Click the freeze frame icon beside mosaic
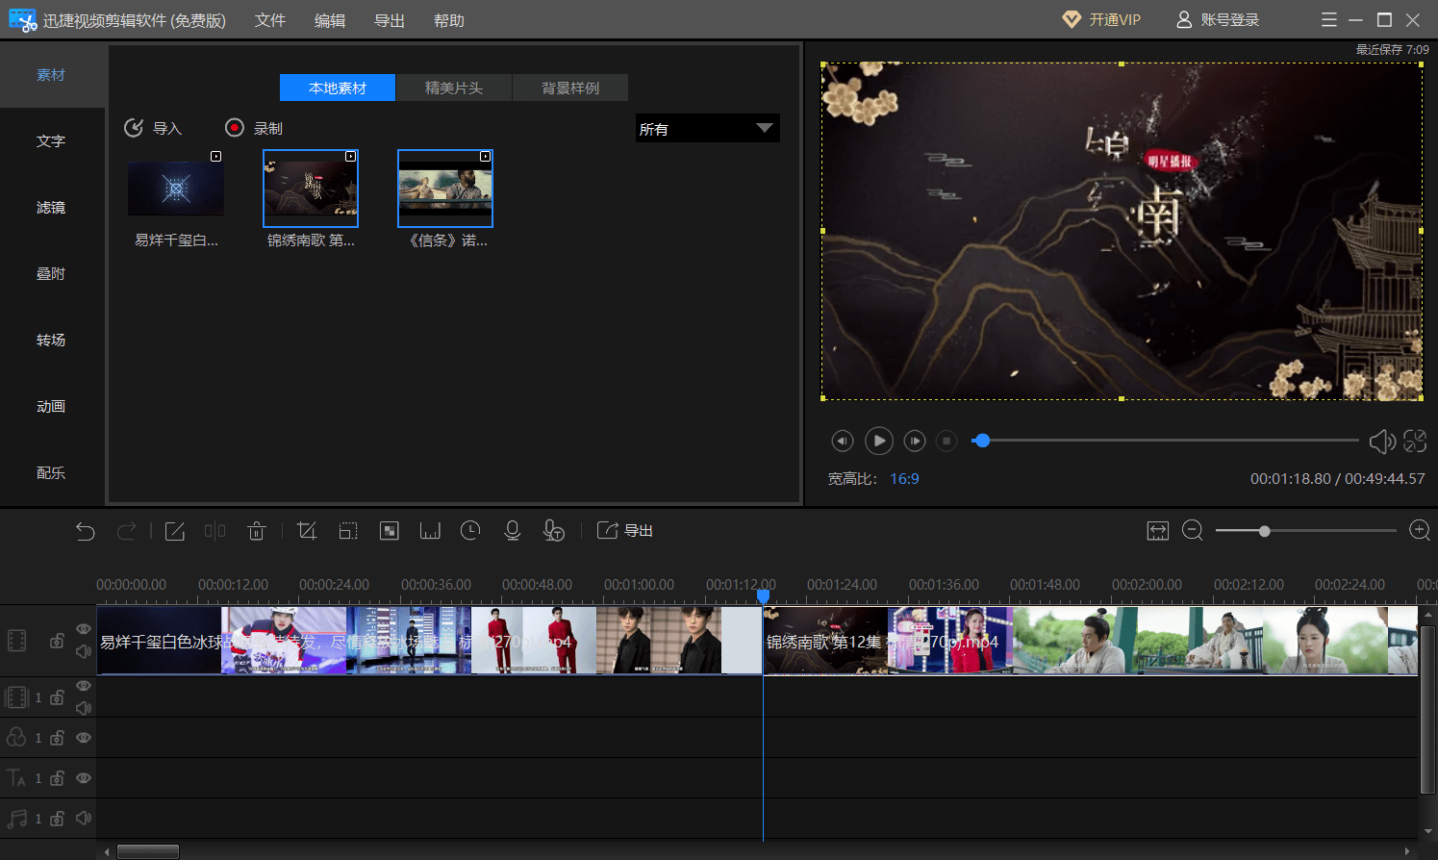Screen dimensions: 1438x860 [x=430, y=531]
